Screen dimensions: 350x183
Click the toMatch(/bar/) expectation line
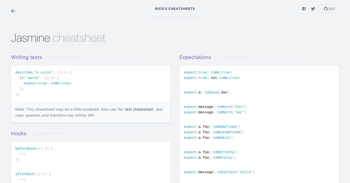tap(215, 106)
